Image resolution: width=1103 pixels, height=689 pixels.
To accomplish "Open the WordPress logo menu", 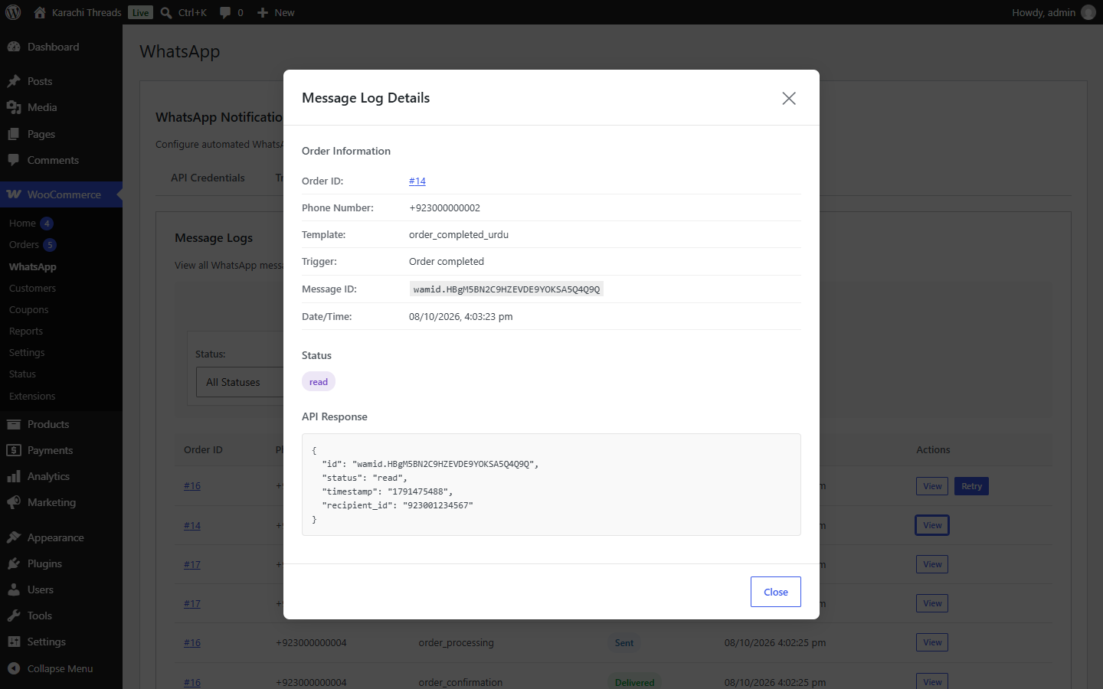I will click(x=13, y=12).
